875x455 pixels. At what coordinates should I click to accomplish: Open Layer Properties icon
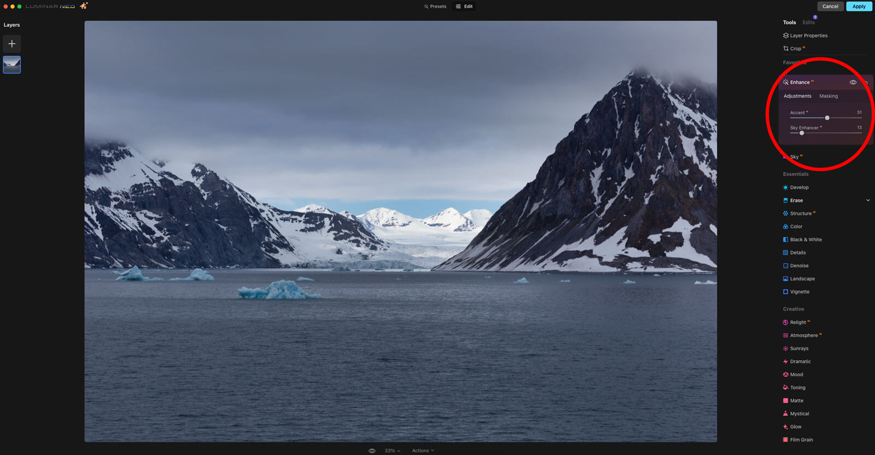click(786, 36)
